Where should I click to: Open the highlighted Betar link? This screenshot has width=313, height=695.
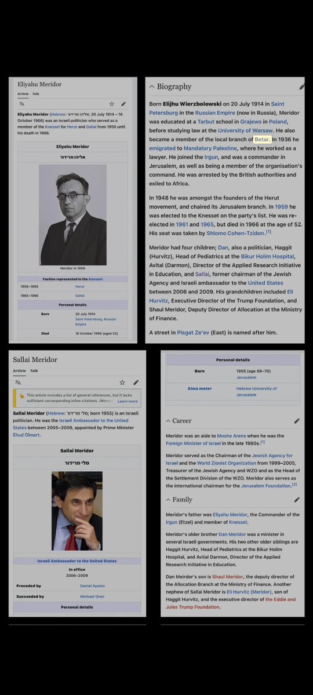[262, 140]
